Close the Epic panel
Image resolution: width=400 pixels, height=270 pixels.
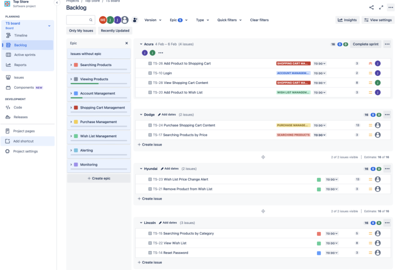point(127,43)
